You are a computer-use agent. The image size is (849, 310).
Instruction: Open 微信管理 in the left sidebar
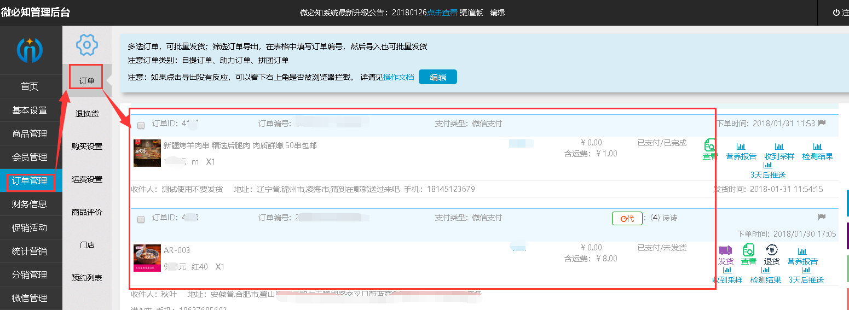(30, 298)
